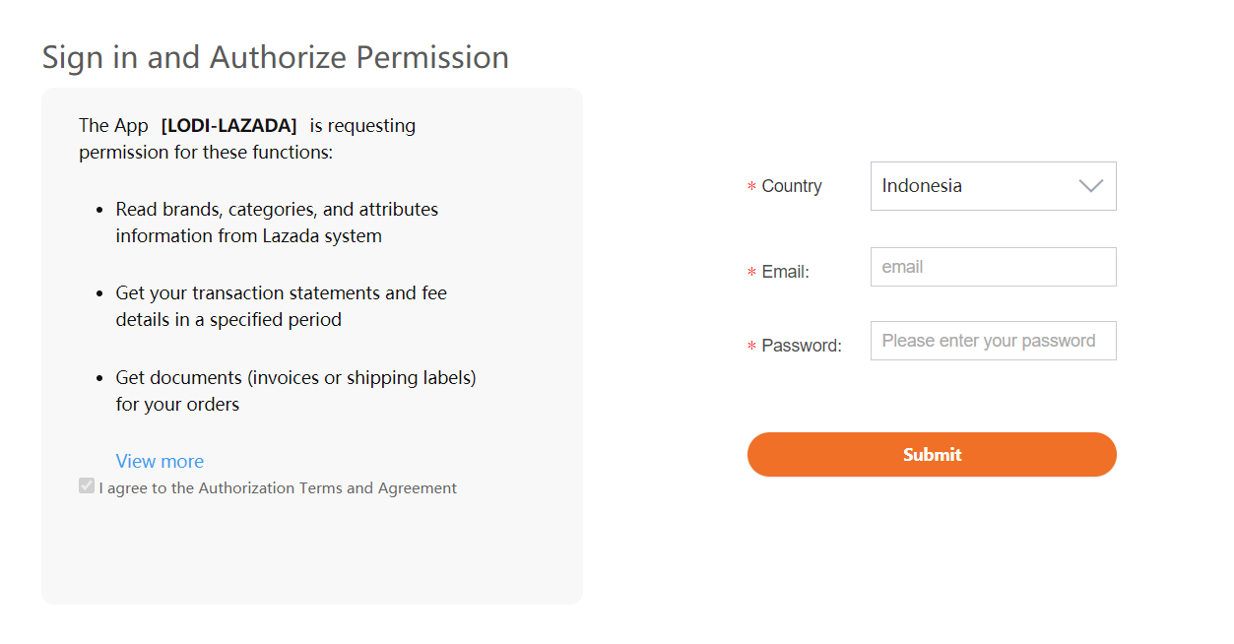Image resolution: width=1234 pixels, height=644 pixels.
Task: Click the red asterisk beside Email
Action: pyautogui.click(x=751, y=273)
